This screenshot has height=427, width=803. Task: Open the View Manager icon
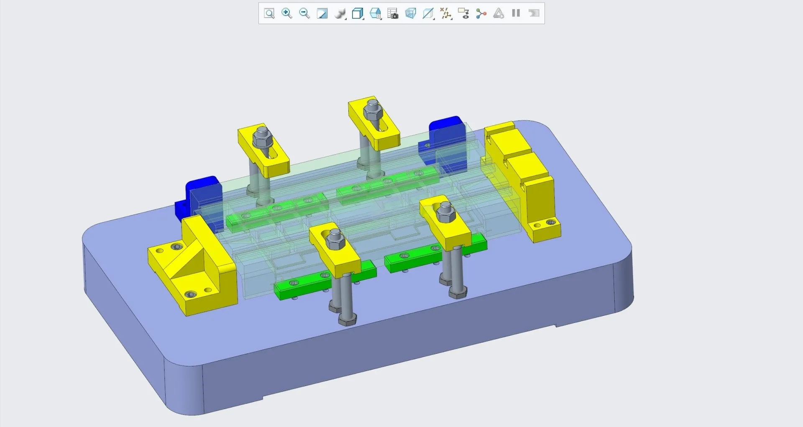376,13
